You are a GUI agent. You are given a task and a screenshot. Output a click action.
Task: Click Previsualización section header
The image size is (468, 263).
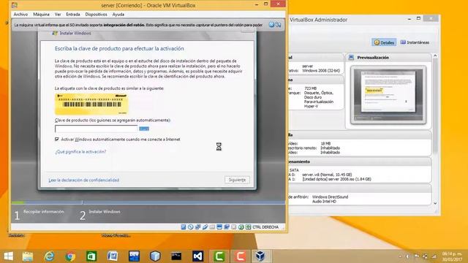388,57
